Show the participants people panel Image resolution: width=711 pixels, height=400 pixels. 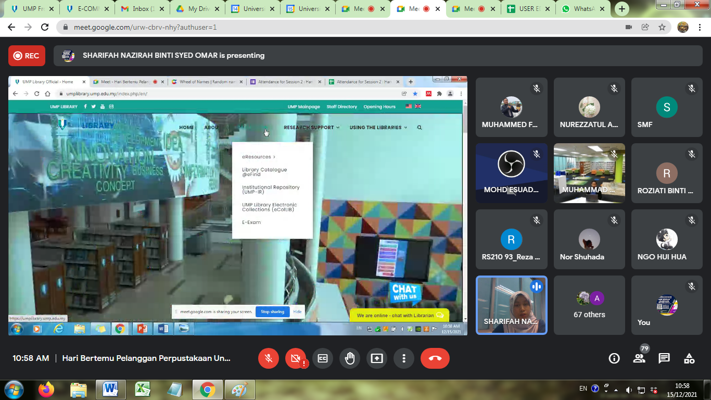point(639,358)
